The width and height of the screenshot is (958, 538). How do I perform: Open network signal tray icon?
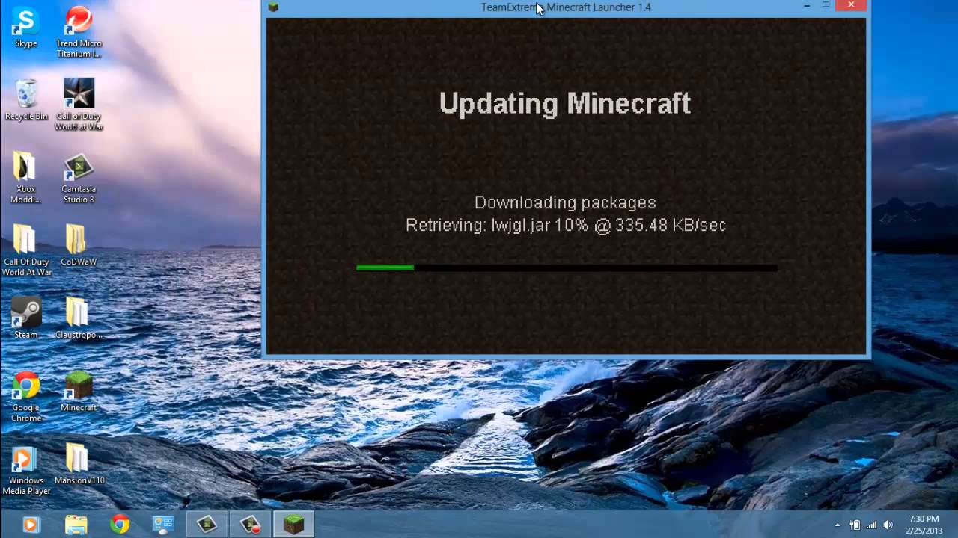tap(872, 525)
